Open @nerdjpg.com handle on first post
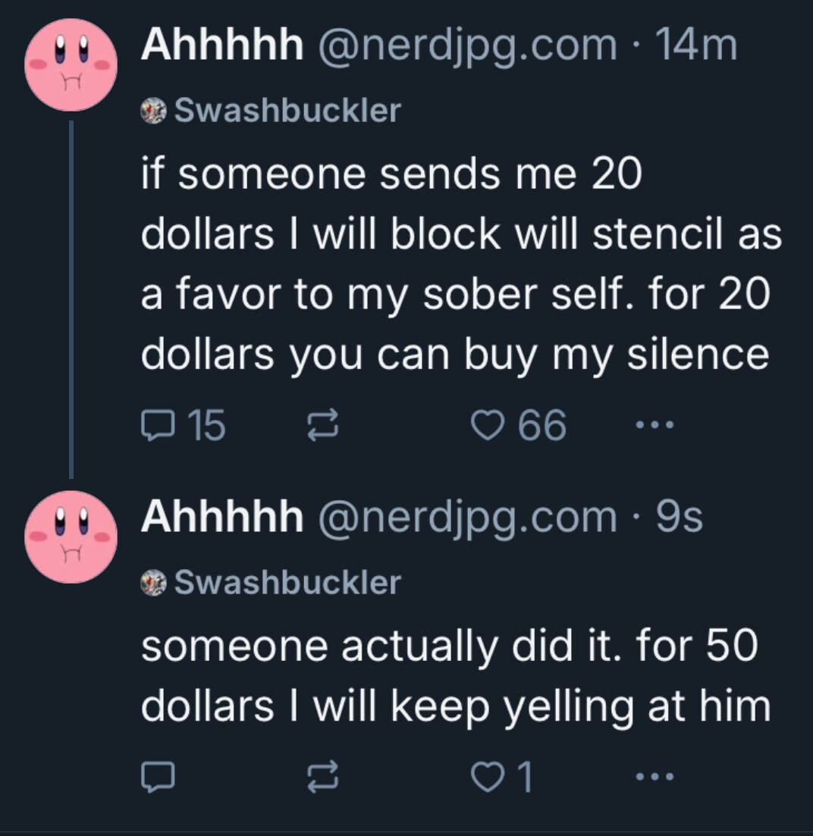The image size is (813, 836). [468, 45]
